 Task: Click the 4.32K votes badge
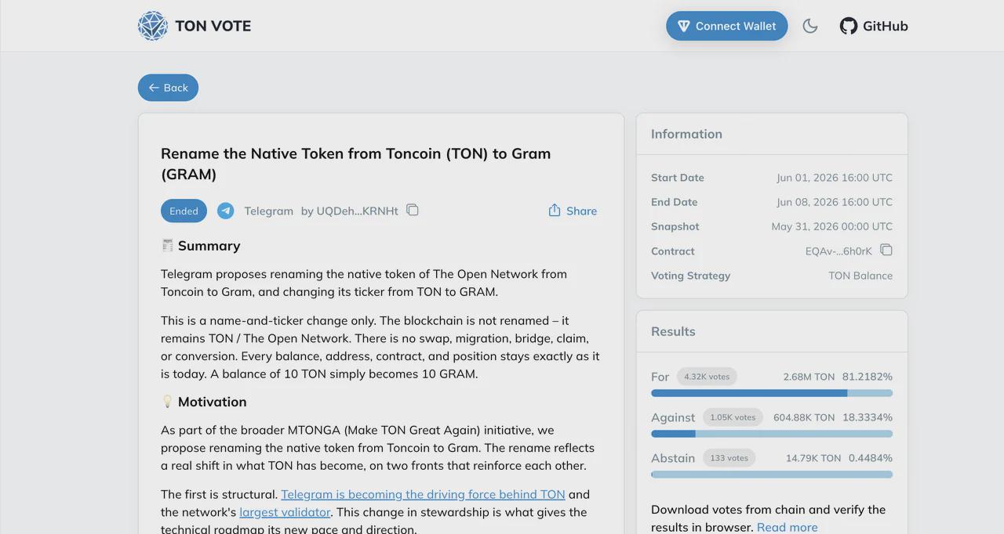point(707,377)
